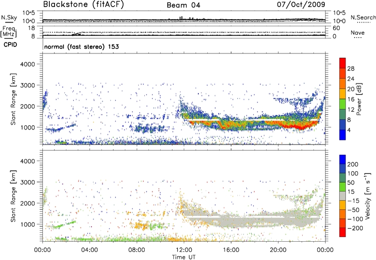Pick the yellow 16–20 dB power colorbar segment

(343, 94)
